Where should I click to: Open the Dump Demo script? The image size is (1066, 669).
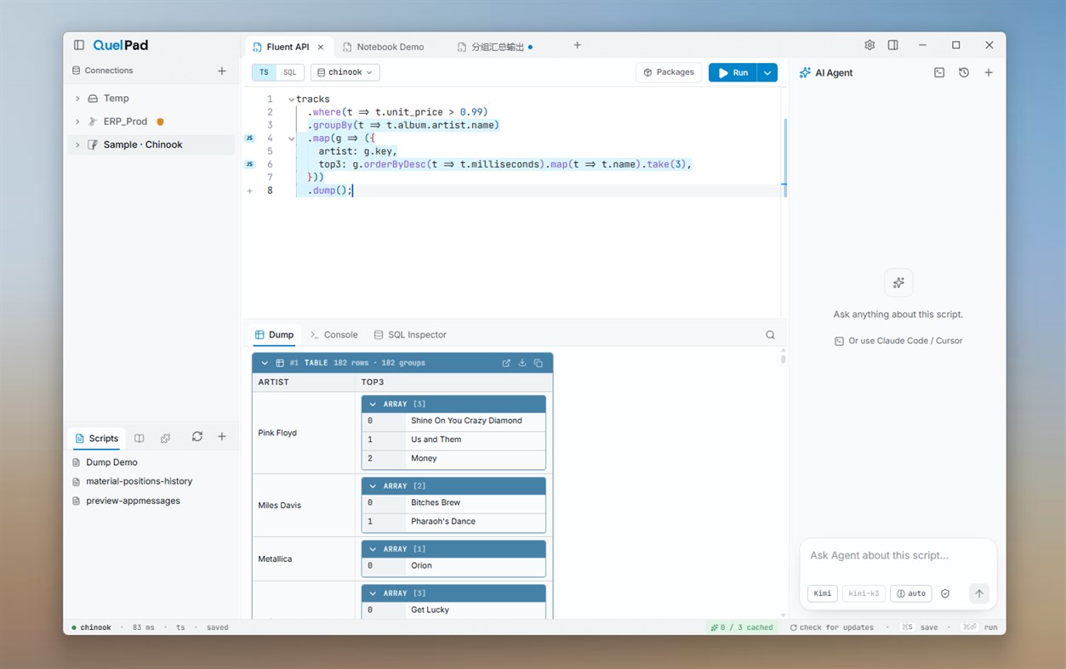pos(111,462)
